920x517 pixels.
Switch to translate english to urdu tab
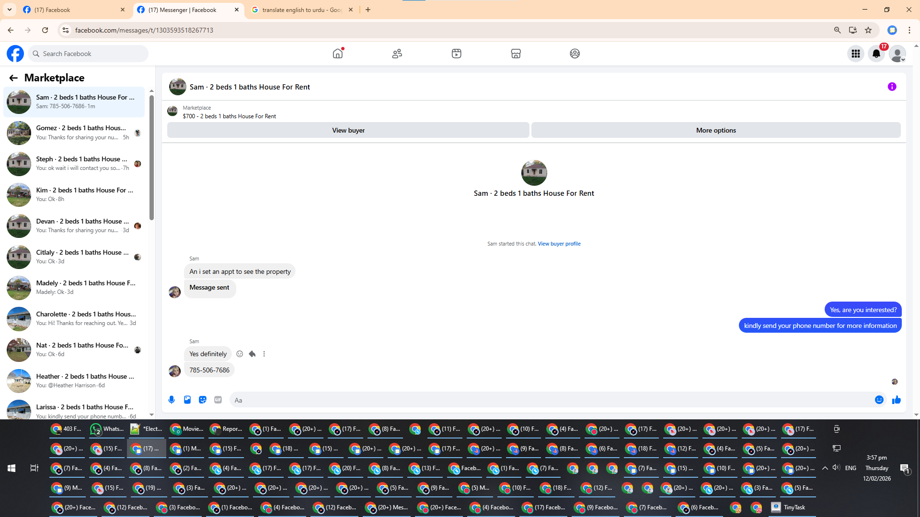coord(302,10)
